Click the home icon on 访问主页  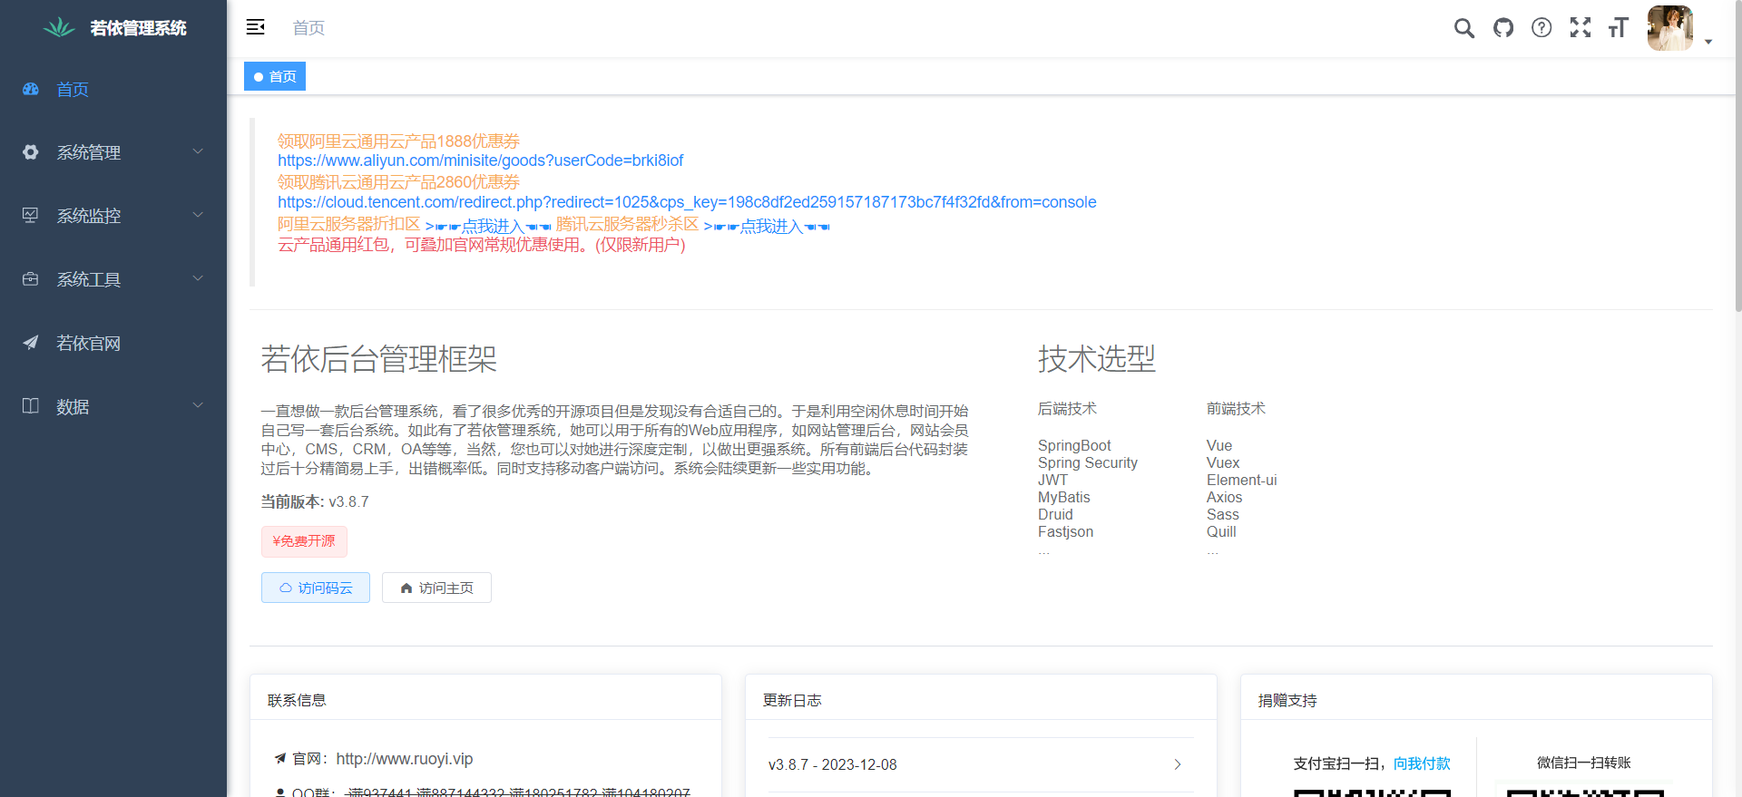tap(406, 588)
